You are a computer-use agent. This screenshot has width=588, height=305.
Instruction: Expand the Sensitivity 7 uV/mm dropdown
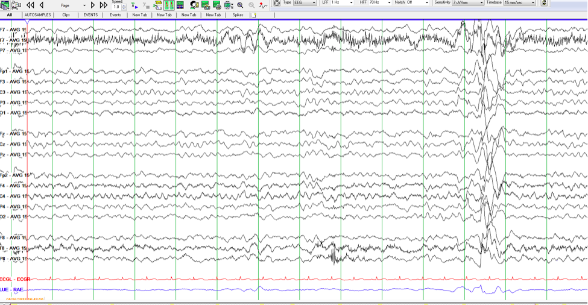(481, 3)
